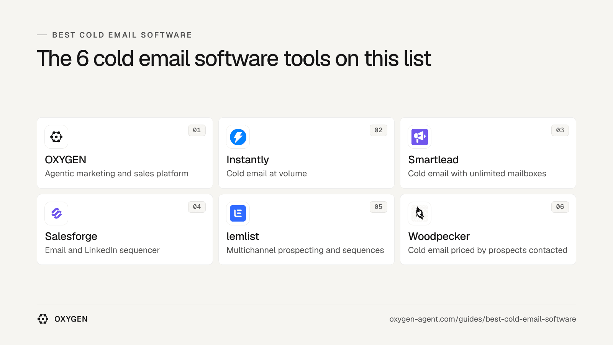
Task: Select the 01 number badge
Action: click(197, 130)
